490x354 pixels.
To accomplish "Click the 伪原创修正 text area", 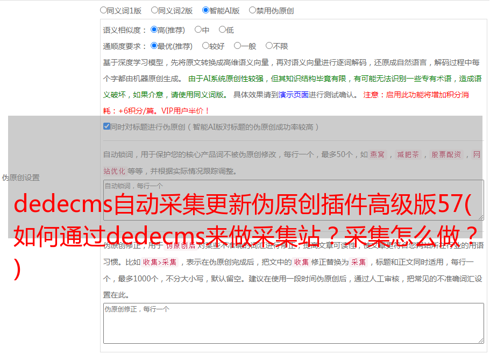I will 294,323.
